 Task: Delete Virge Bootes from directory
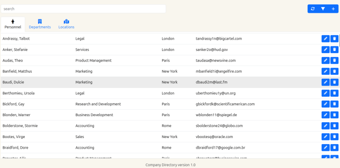(x=334, y=137)
